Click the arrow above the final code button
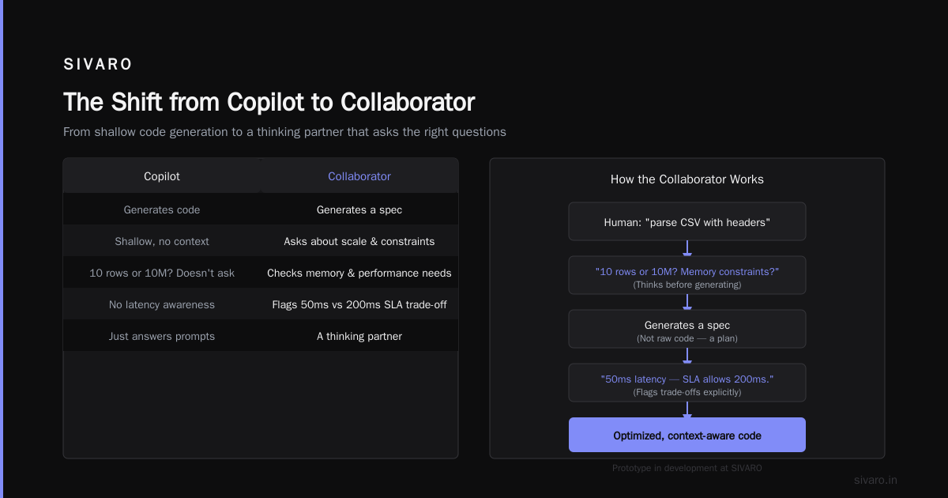The image size is (948, 498). pyautogui.click(x=687, y=409)
